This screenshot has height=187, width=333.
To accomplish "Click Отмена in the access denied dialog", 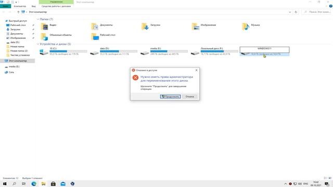I will tap(189, 97).
